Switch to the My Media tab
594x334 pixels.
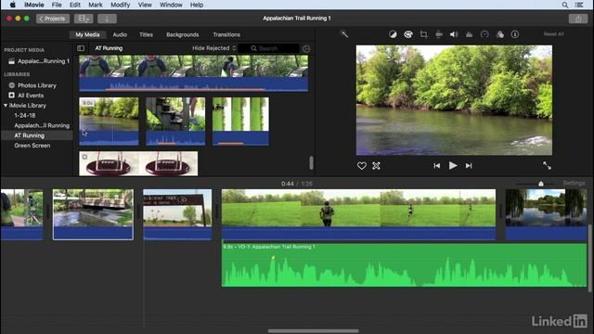click(x=87, y=34)
